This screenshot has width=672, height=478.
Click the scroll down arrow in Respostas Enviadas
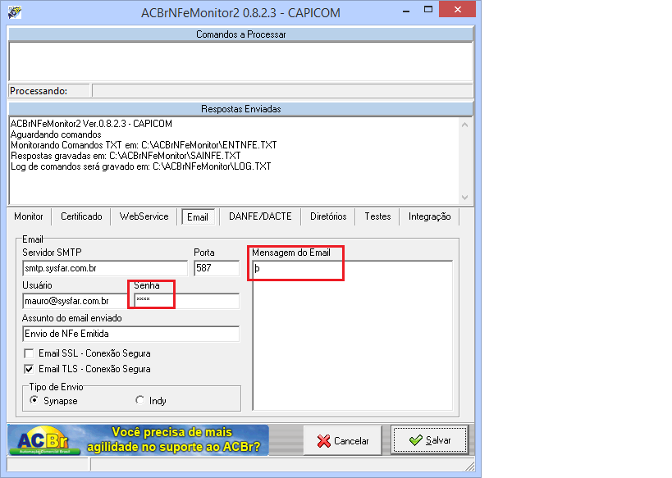tap(464, 197)
